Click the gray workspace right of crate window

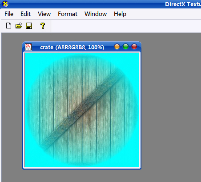[x=170, y=103]
